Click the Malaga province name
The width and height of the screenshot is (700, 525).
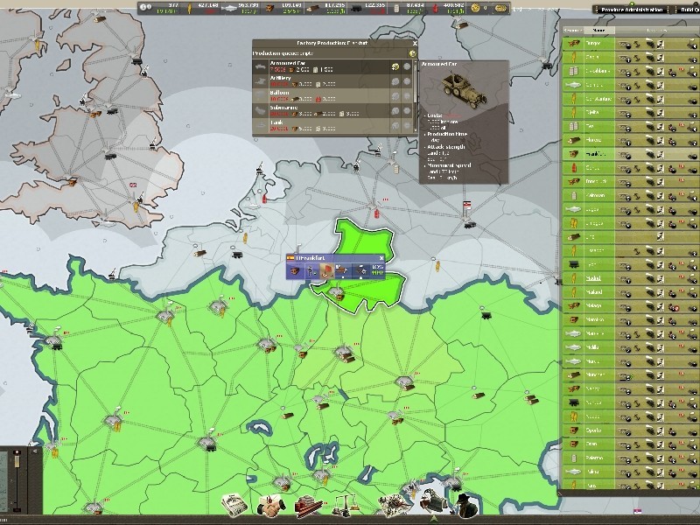pyautogui.click(x=594, y=306)
